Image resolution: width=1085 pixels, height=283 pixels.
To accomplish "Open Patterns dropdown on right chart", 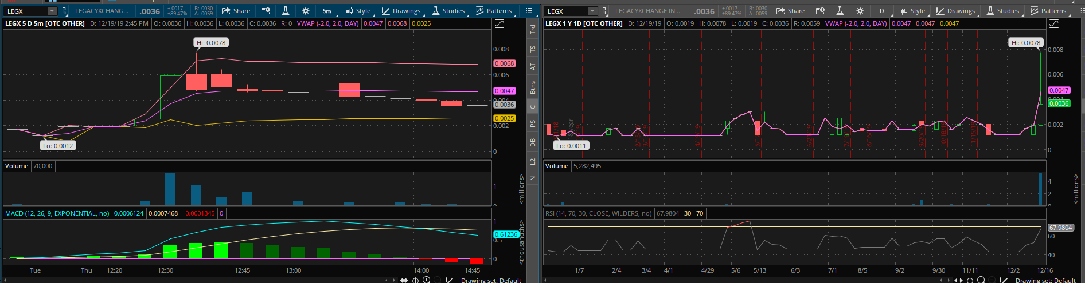I will 1048,11.
